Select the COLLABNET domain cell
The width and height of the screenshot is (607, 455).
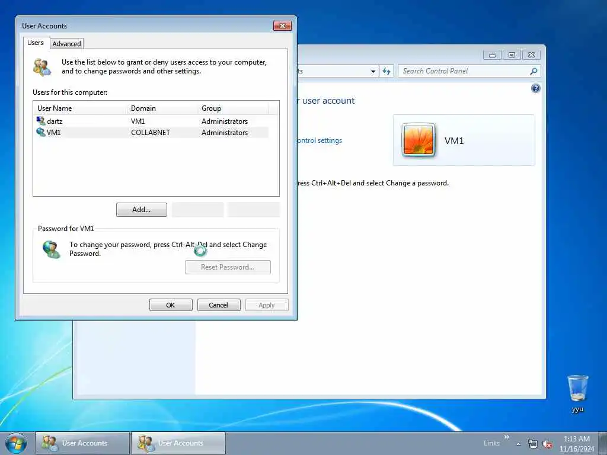coord(151,132)
